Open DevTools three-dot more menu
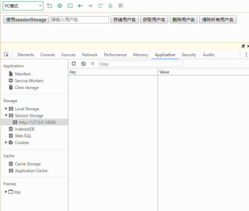249x211 pixels. point(246,55)
